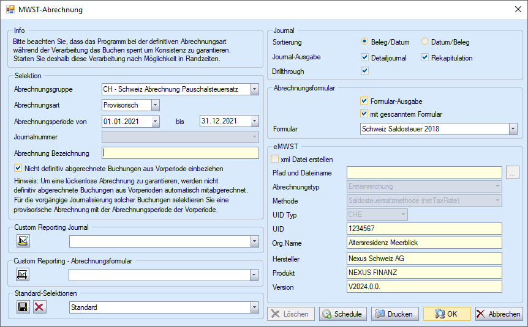
Task: Enable xml Datei erstellen checkbox
Action: point(276,160)
